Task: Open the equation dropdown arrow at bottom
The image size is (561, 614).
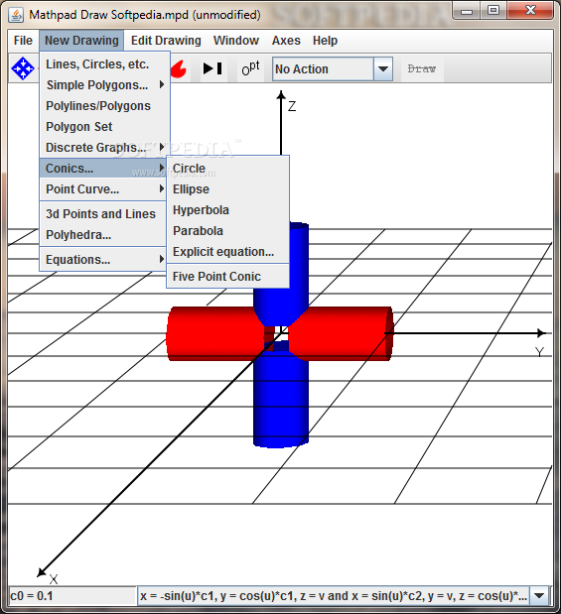Action: coord(540,596)
